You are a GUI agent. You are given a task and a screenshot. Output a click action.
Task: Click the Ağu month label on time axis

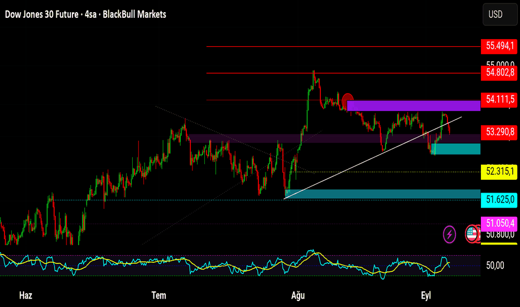coord(298,295)
